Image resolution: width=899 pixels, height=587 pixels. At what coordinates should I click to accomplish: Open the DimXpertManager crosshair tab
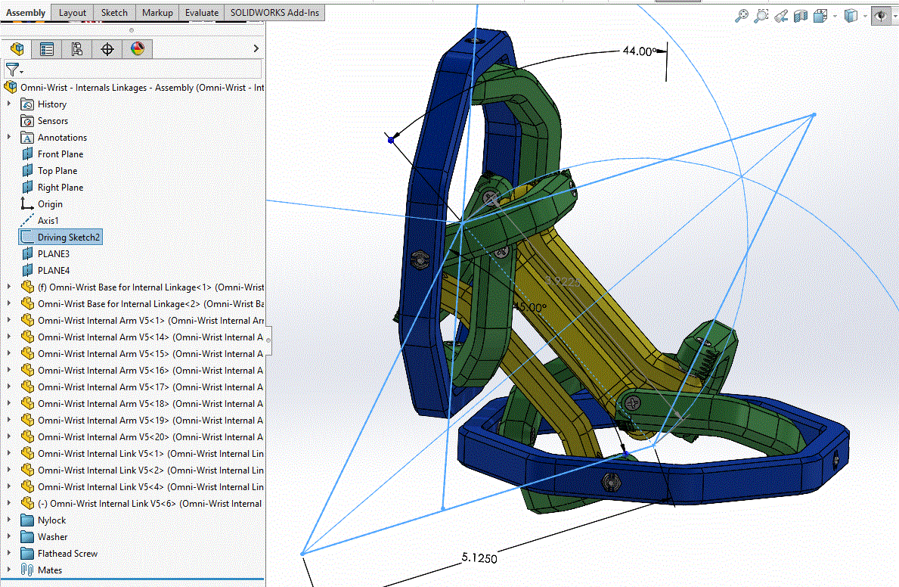107,48
